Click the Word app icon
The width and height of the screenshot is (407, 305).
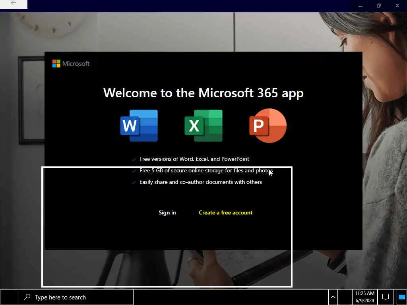pyautogui.click(x=139, y=125)
